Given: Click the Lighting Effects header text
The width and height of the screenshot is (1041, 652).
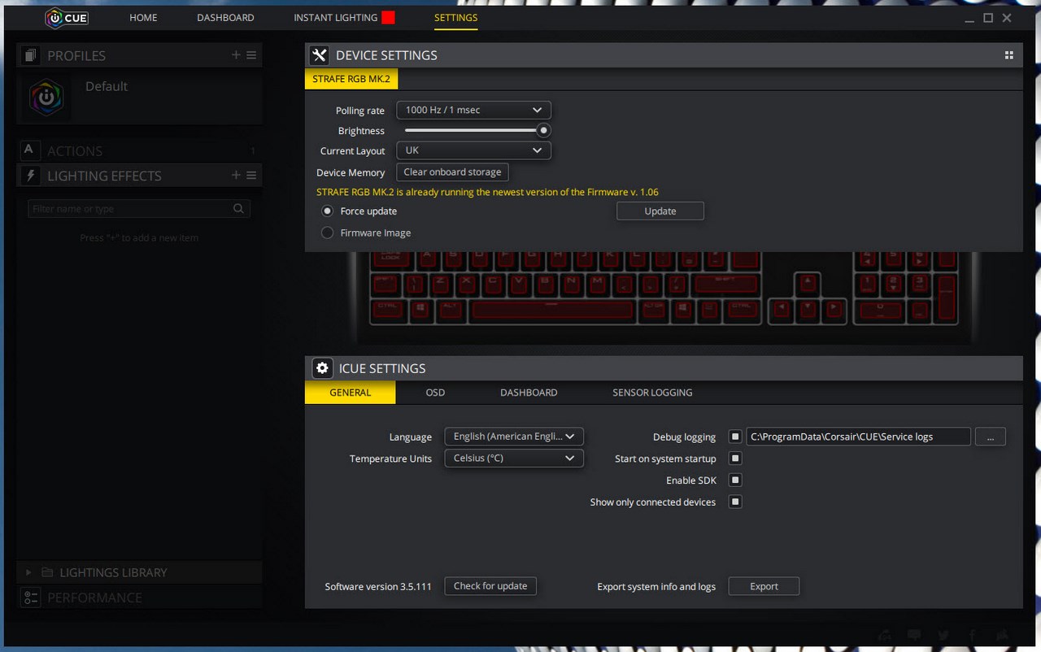Looking at the screenshot, I should 104,176.
